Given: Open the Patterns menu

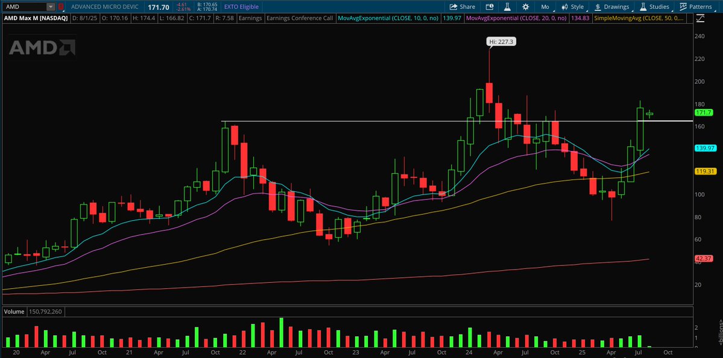Looking at the screenshot, I should pos(695,7).
